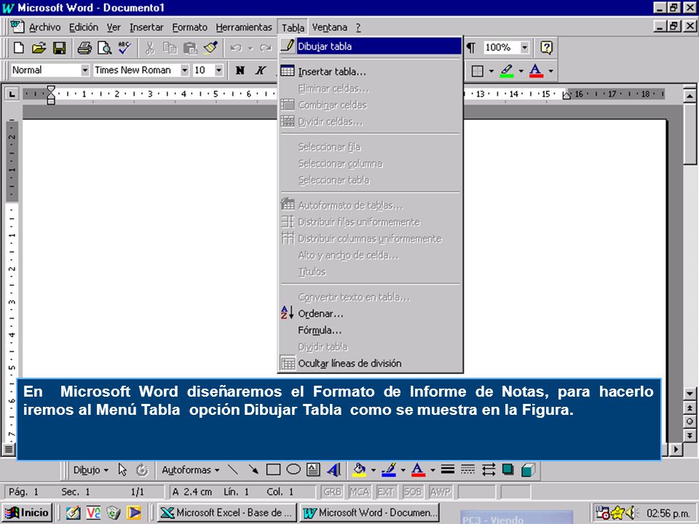The width and height of the screenshot is (699, 524).
Task: Select the Line tool in Drawing toolbar
Action: pyautogui.click(x=233, y=469)
